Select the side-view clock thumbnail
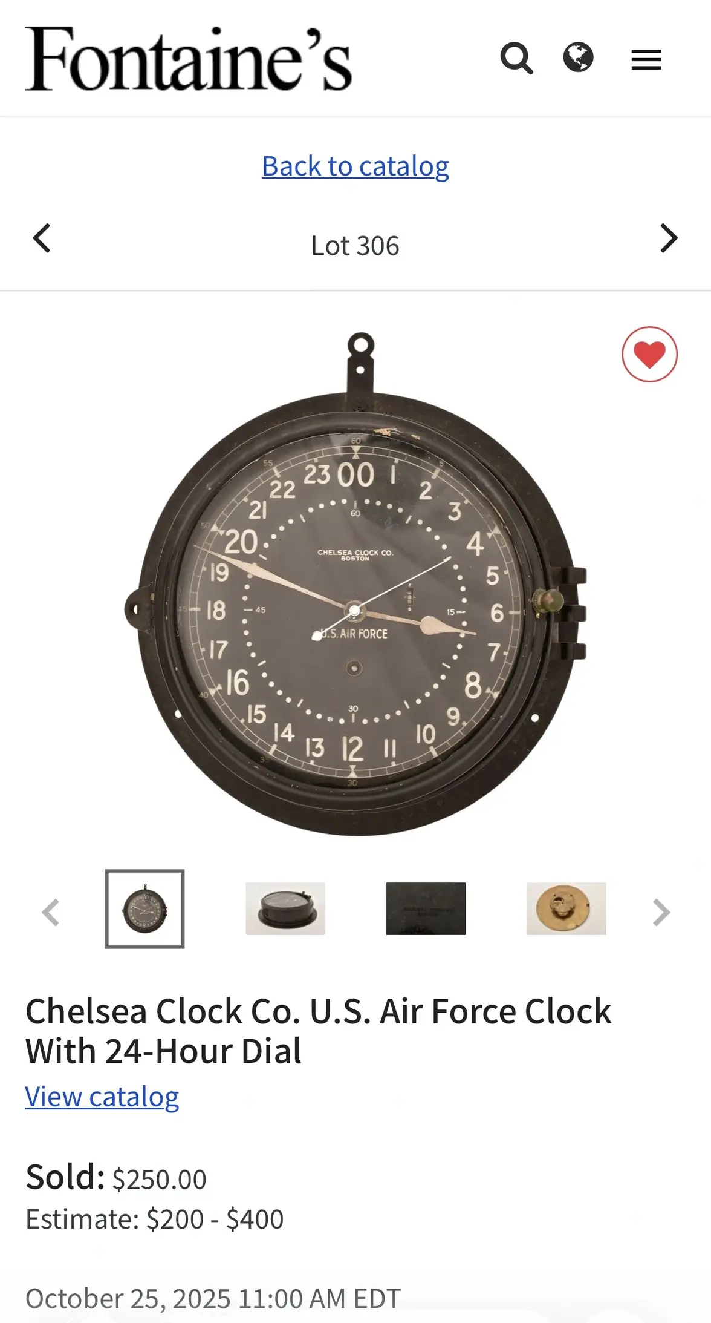This screenshot has width=711, height=1323. (285, 908)
